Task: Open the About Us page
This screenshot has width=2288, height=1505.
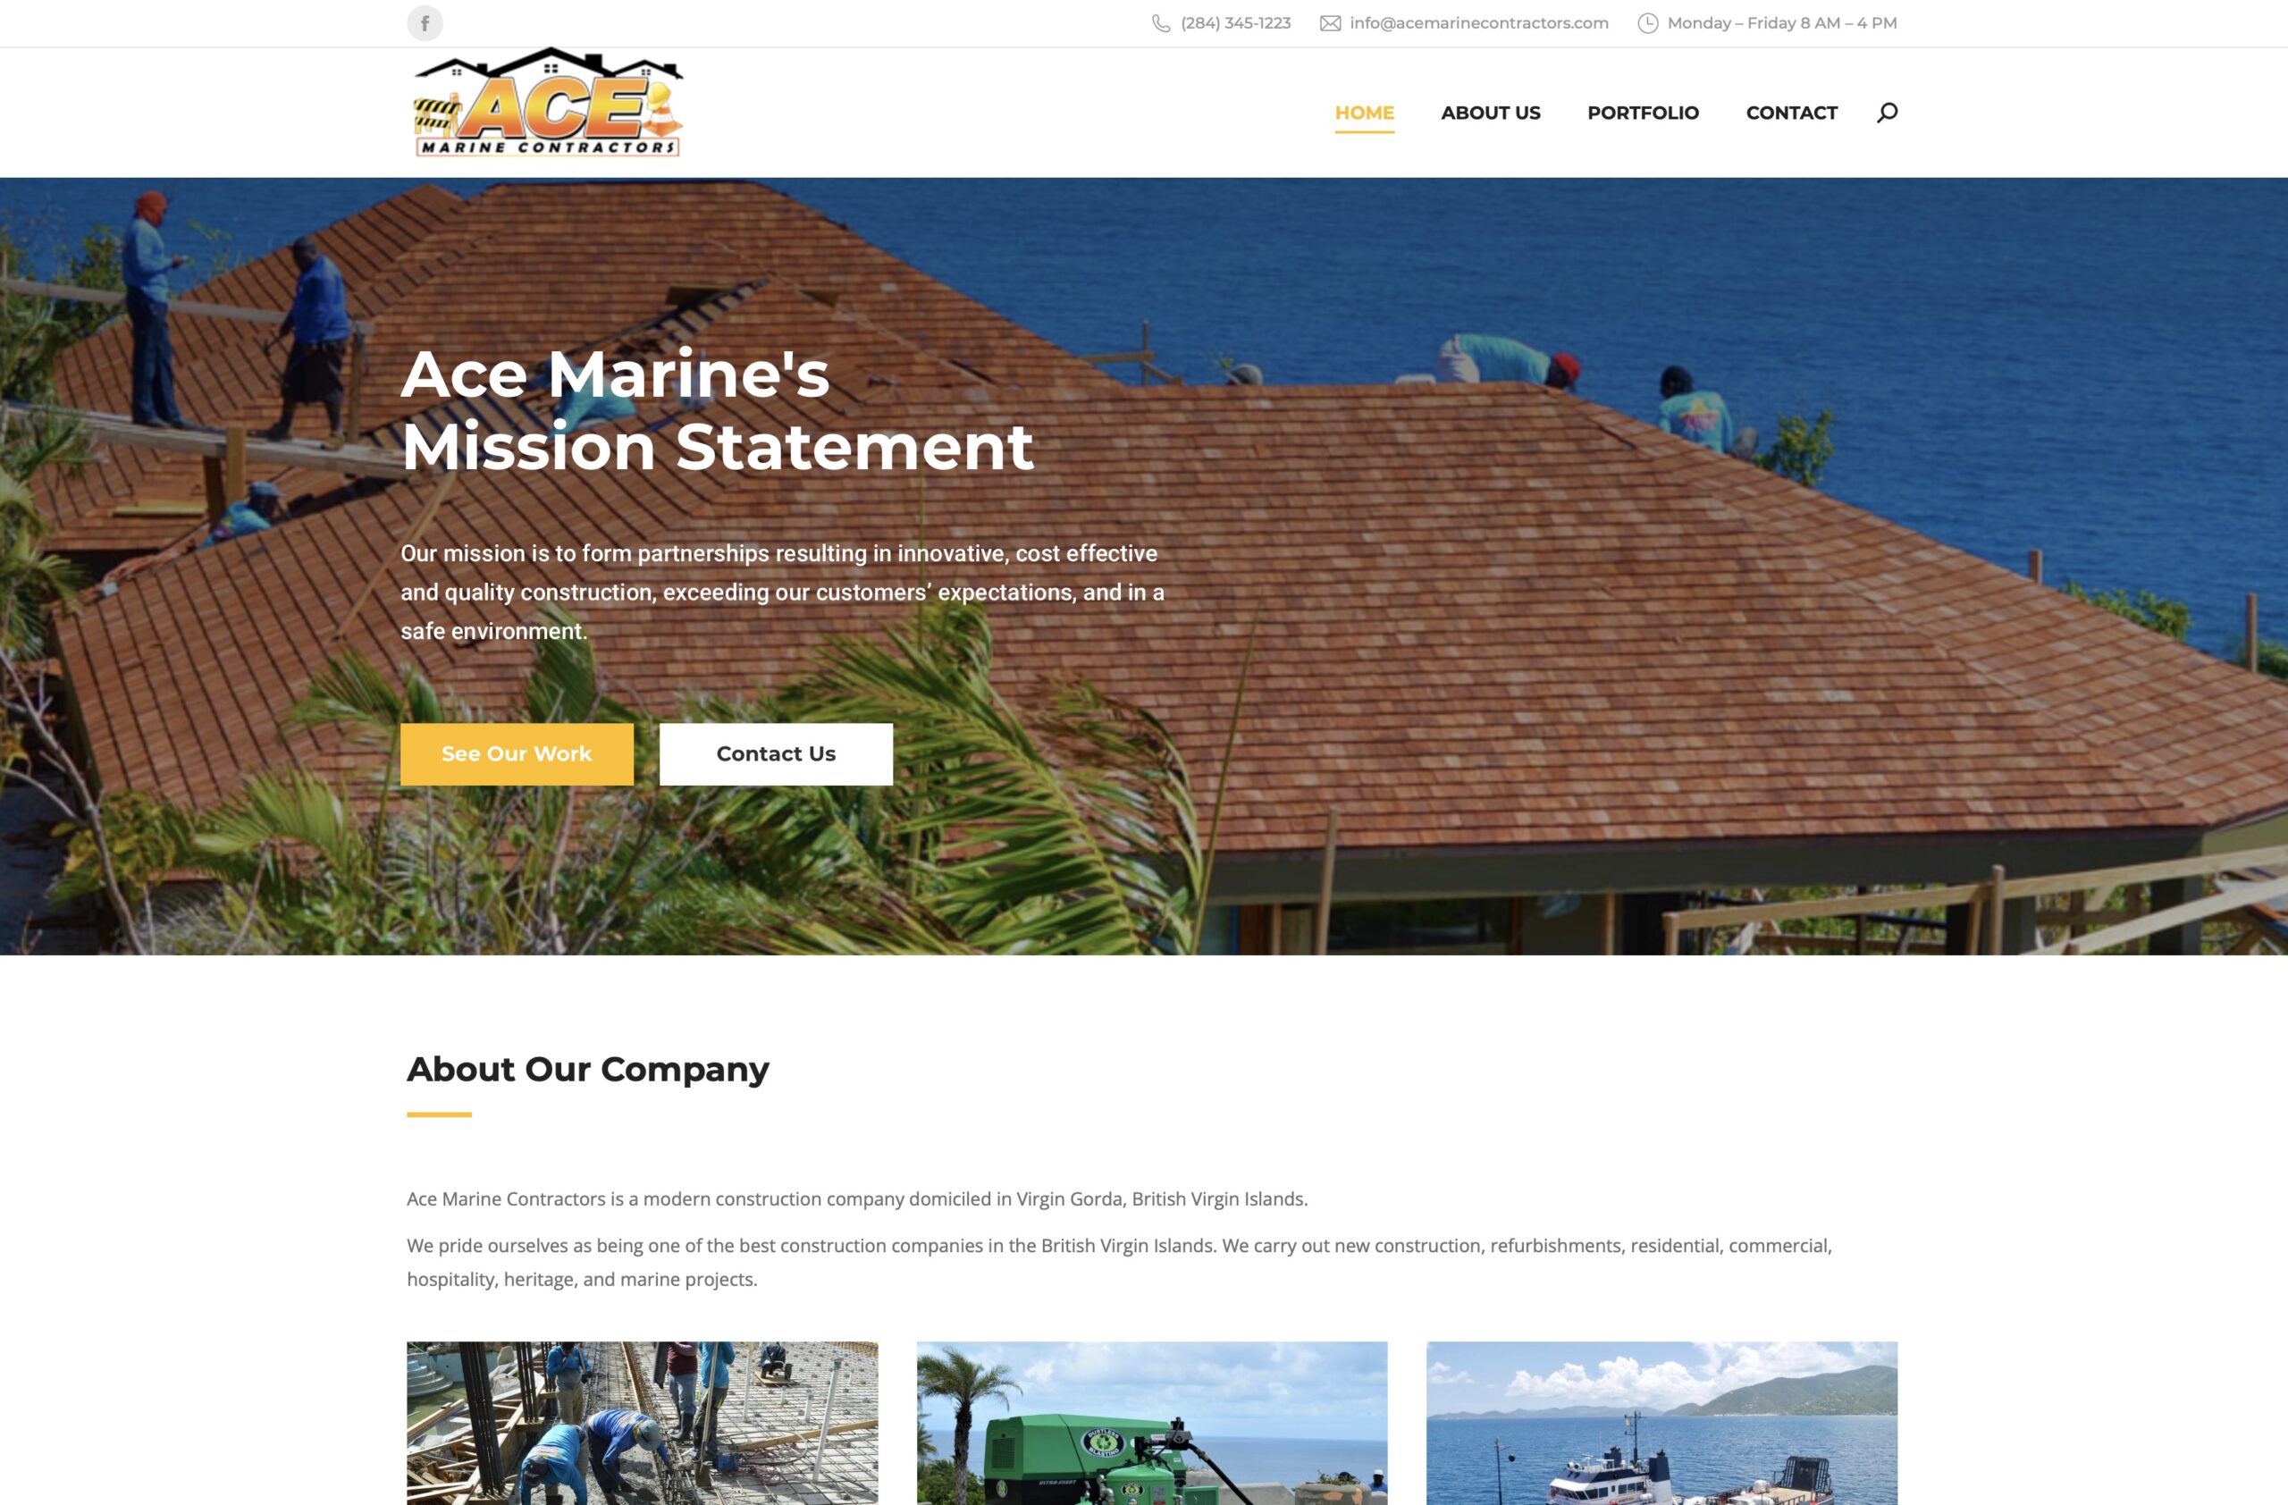Action: (x=1490, y=113)
